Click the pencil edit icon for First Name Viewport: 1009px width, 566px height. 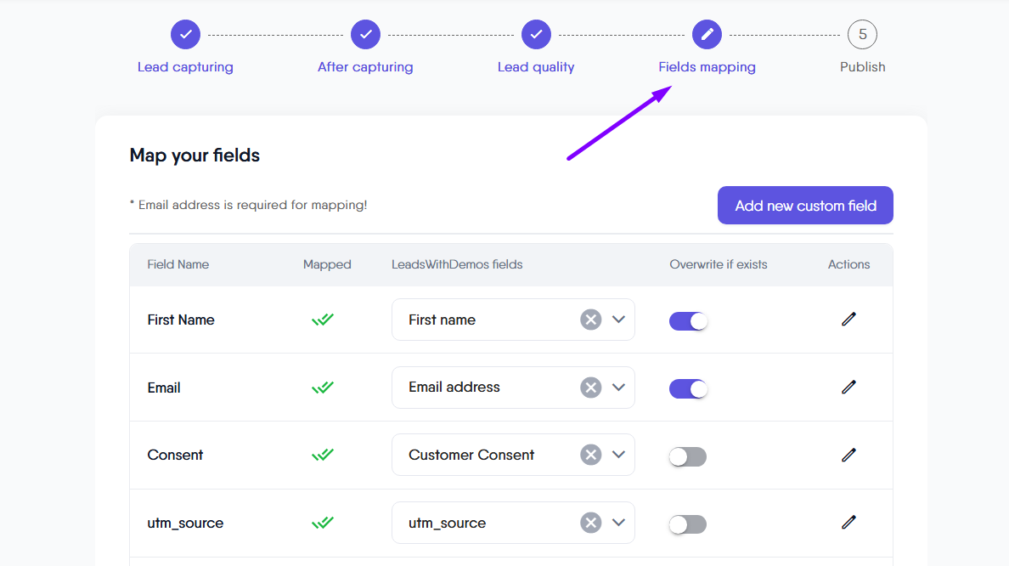pos(848,320)
